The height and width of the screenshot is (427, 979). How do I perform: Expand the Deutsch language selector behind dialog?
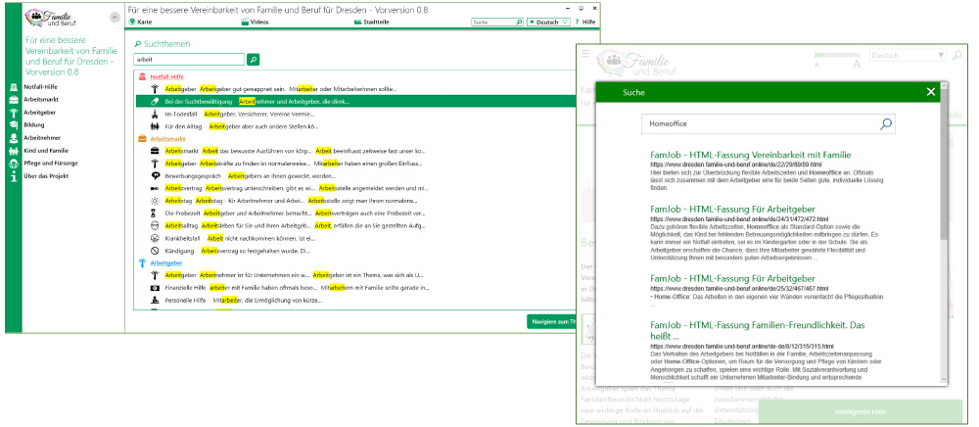click(908, 56)
